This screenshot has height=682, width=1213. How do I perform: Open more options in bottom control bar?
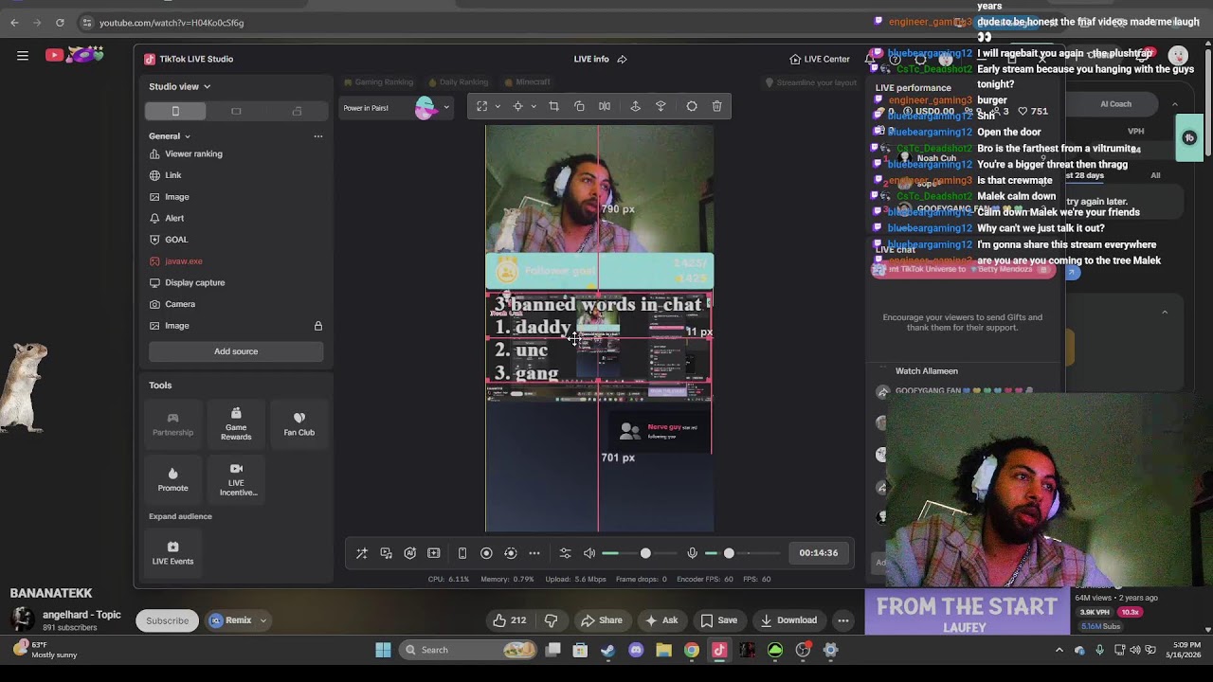coord(534,553)
